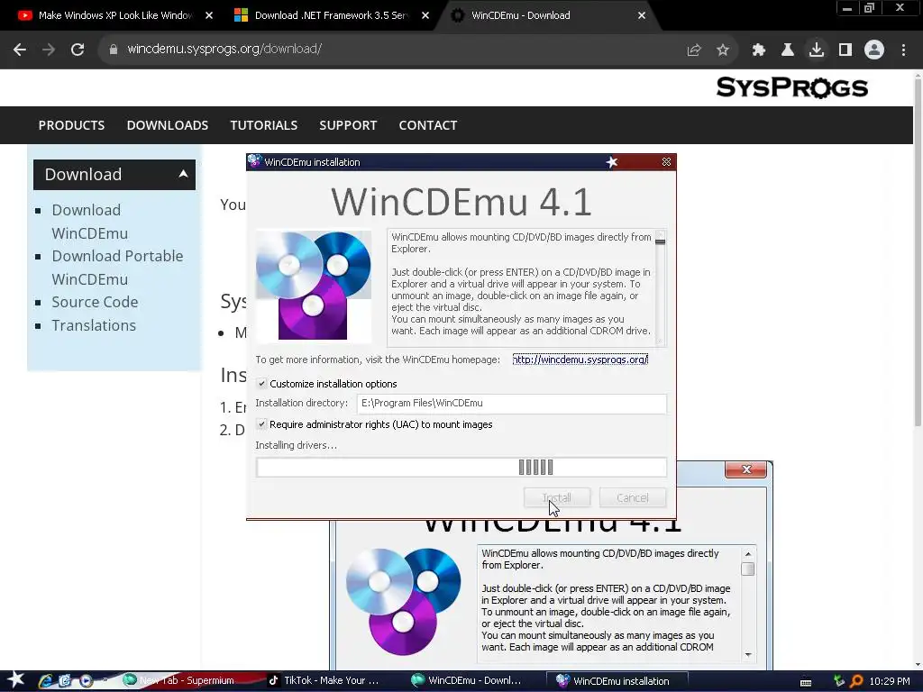This screenshot has height=692, width=923.
Task: Open the browser downloads icon
Action: tap(817, 50)
